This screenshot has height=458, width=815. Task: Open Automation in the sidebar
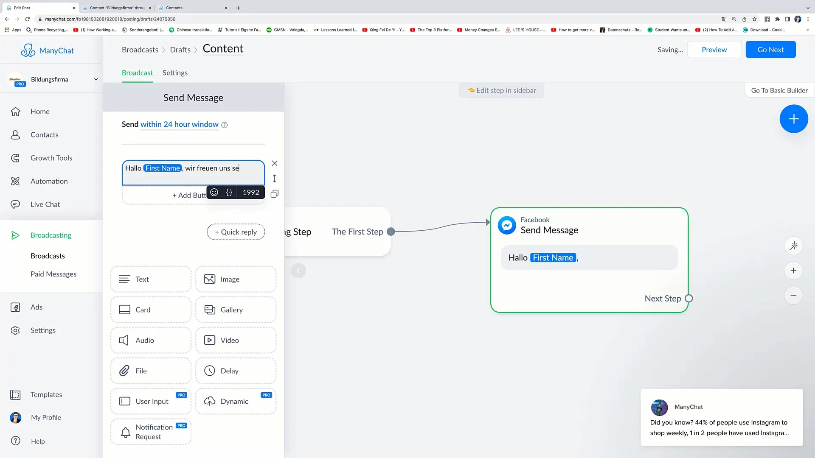pyautogui.click(x=49, y=181)
